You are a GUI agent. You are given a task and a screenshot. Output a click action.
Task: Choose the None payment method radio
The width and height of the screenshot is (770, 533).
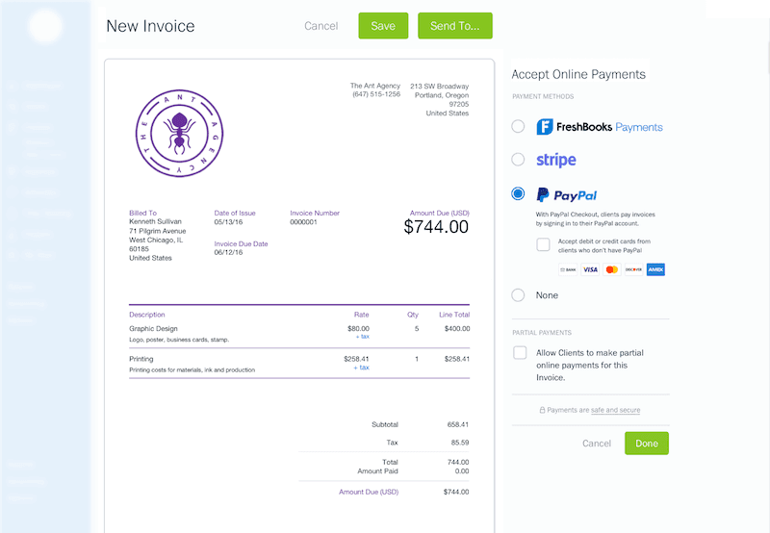coord(519,295)
